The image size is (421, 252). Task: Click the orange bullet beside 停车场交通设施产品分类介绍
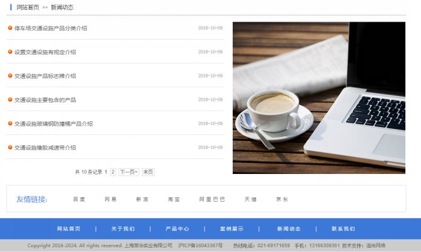coord(10,28)
